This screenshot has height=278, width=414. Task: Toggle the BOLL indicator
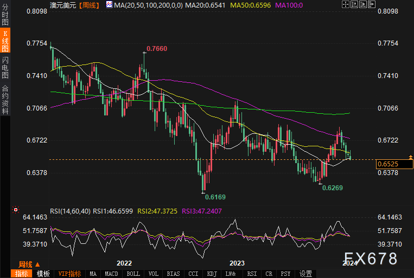coord(133,274)
